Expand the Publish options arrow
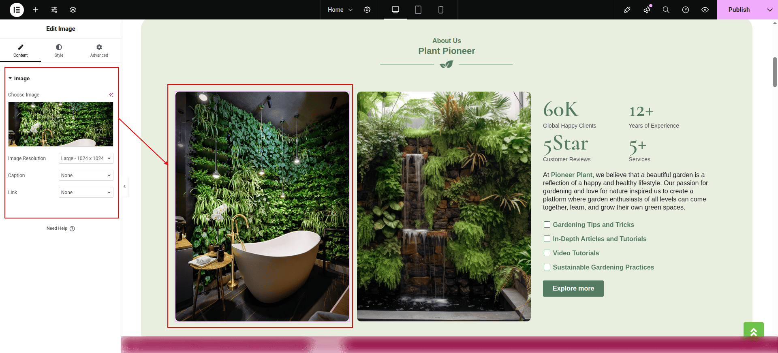778x353 pixels. pos(770,10)
